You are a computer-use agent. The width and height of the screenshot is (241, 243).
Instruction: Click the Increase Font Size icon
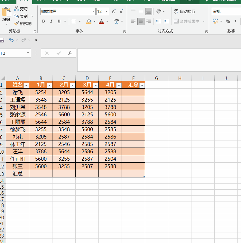click(x=114, y=11)
